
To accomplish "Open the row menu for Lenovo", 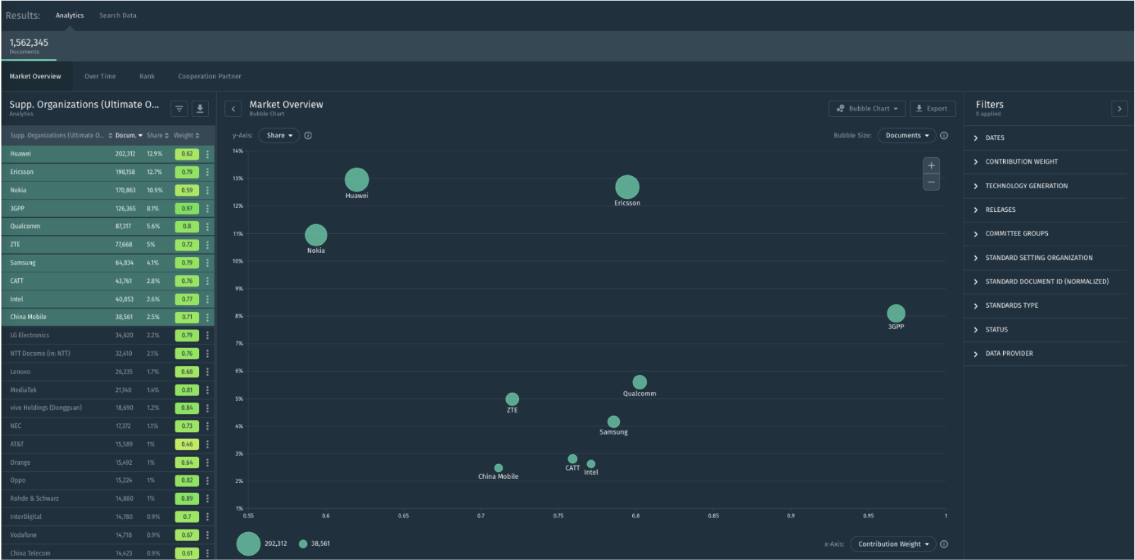I will [x=207, y=372].
